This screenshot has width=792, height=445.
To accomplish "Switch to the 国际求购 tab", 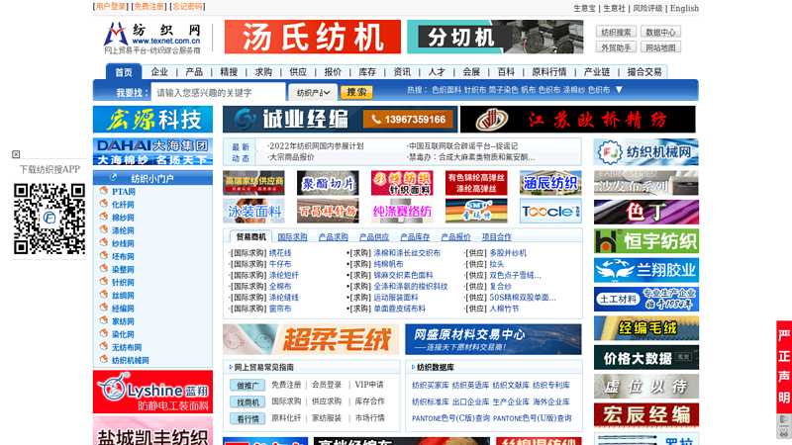I will [292, 236].
